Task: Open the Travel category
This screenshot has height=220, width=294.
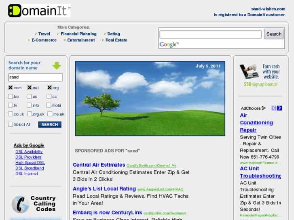Action: 44,34
